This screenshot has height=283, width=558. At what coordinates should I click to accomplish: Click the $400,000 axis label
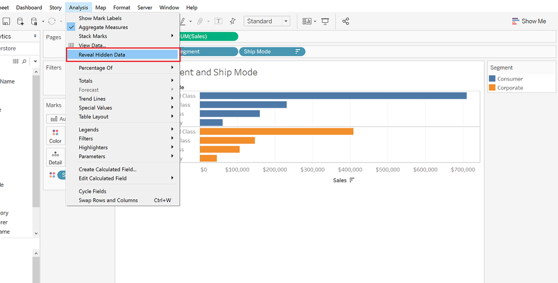coord(350,170)
